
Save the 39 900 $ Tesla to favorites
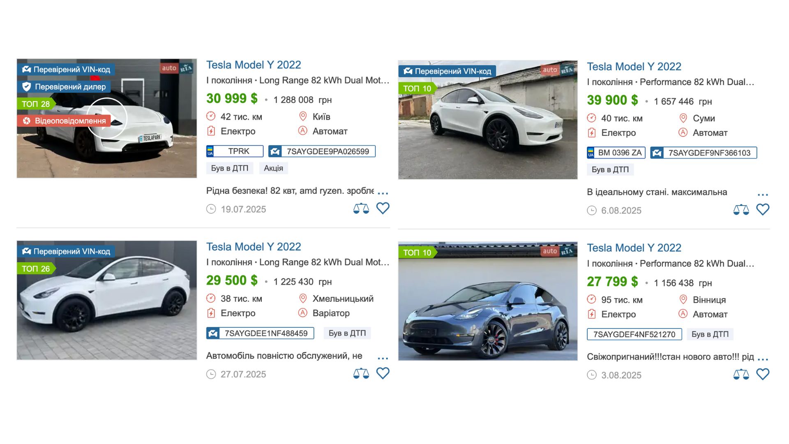tap(763, 210)
